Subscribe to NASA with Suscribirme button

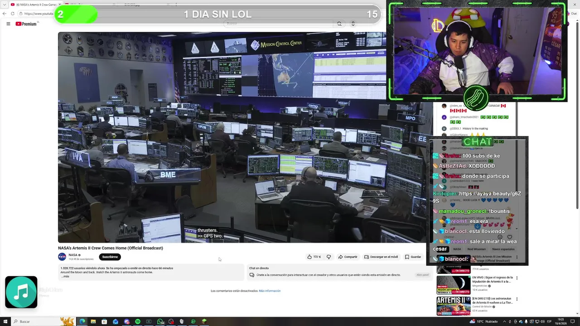point(110,257)
